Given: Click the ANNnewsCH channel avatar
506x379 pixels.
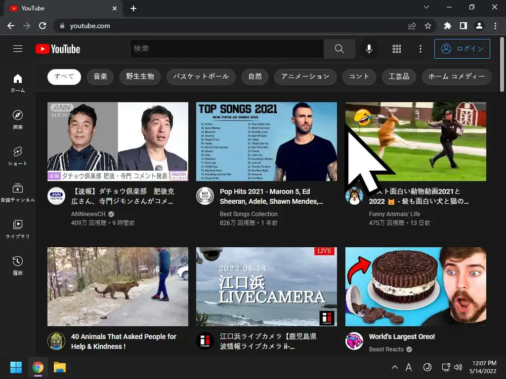Looking at the screenshot, I should tap(56, 196).
